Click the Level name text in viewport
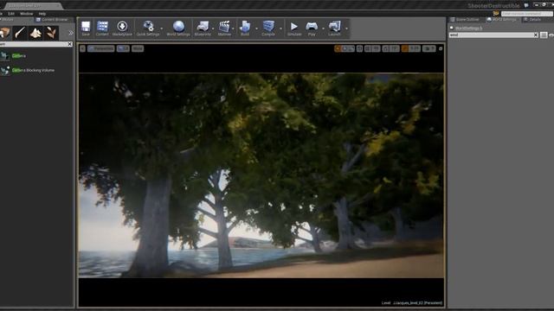Image resolution: width=554 pixels, height=311 pixels. pyautogui.click(x=412, y=303)
